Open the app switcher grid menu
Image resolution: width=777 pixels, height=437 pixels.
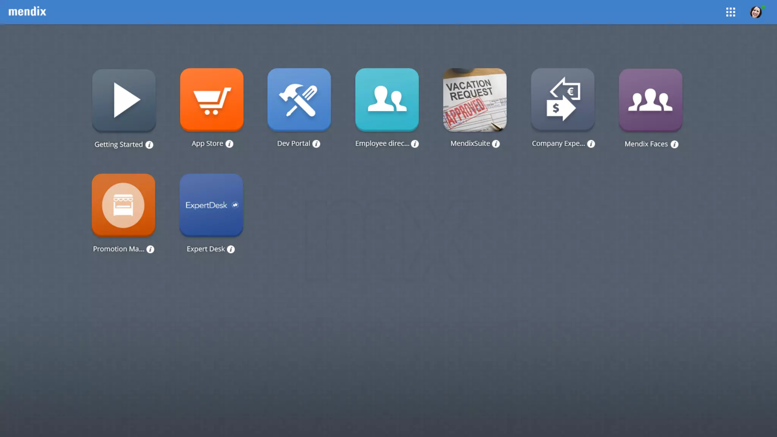(731, 12)
